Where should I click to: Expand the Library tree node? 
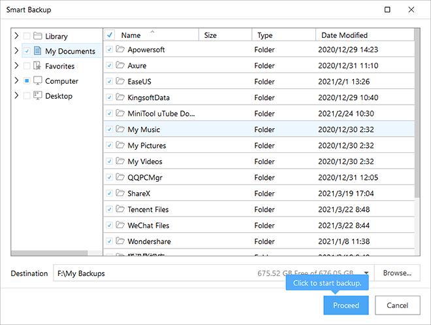[x=16, y=36]
